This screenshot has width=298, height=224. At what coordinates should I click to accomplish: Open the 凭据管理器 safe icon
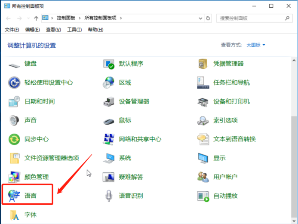(203, 64)
